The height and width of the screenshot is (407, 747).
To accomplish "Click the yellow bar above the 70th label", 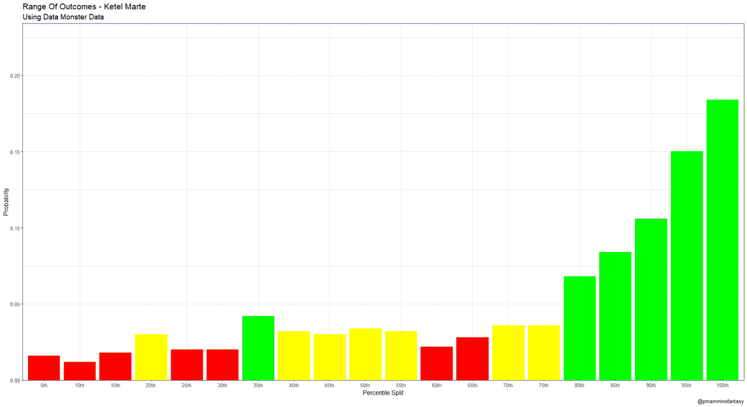I will point(508,353).
